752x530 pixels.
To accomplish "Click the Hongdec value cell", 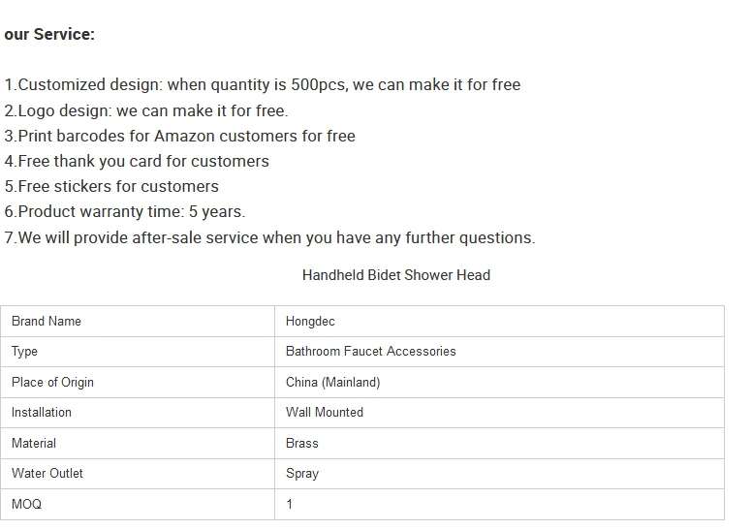I will coord(310,322).
